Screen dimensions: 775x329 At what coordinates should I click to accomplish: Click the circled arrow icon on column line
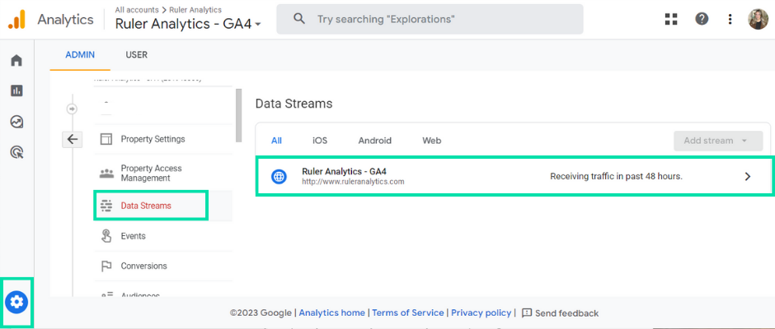(73, 109)
